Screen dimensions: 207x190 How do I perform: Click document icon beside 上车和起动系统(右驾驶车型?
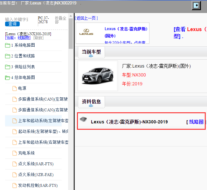pos(15,142)
